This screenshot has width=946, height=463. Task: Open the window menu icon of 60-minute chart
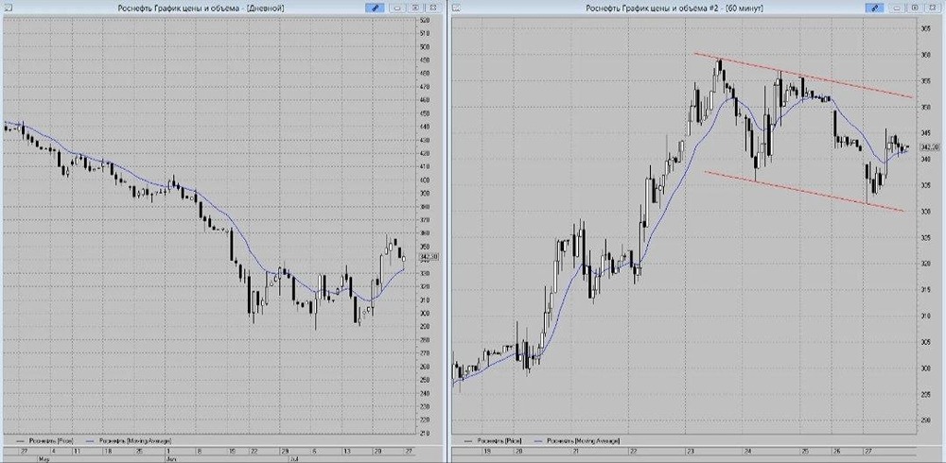pyautogui.click(x=456, y=8)
